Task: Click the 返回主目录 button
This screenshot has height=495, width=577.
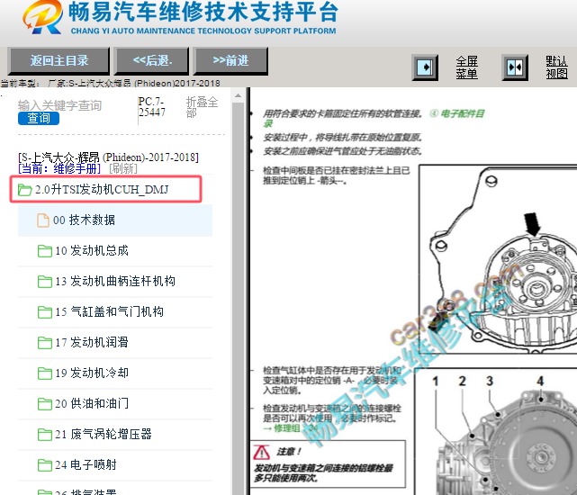Action: [x=59, y=60]
